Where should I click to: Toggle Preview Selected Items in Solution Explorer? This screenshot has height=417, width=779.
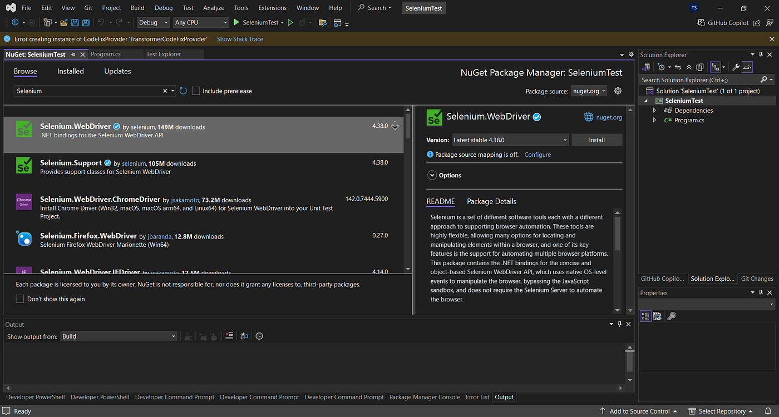(x=747, y=67)
